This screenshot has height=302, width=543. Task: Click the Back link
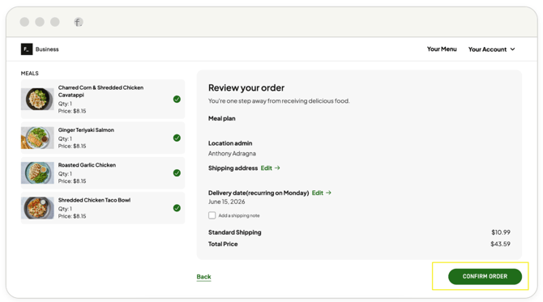coord(203,277)
